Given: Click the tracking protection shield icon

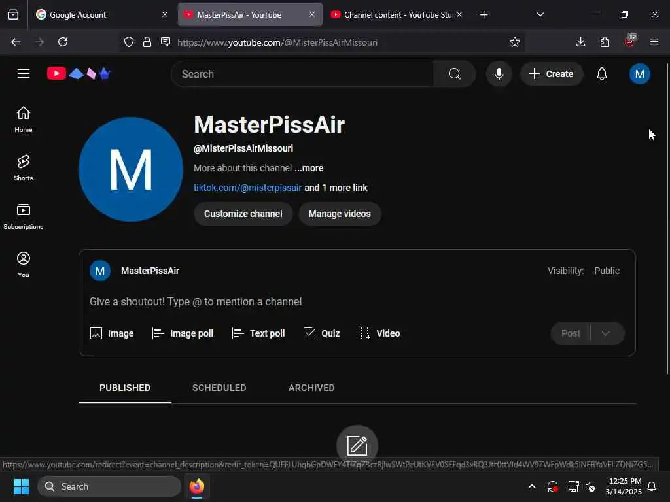Looking at the screenshot, I should pos(129,42).
